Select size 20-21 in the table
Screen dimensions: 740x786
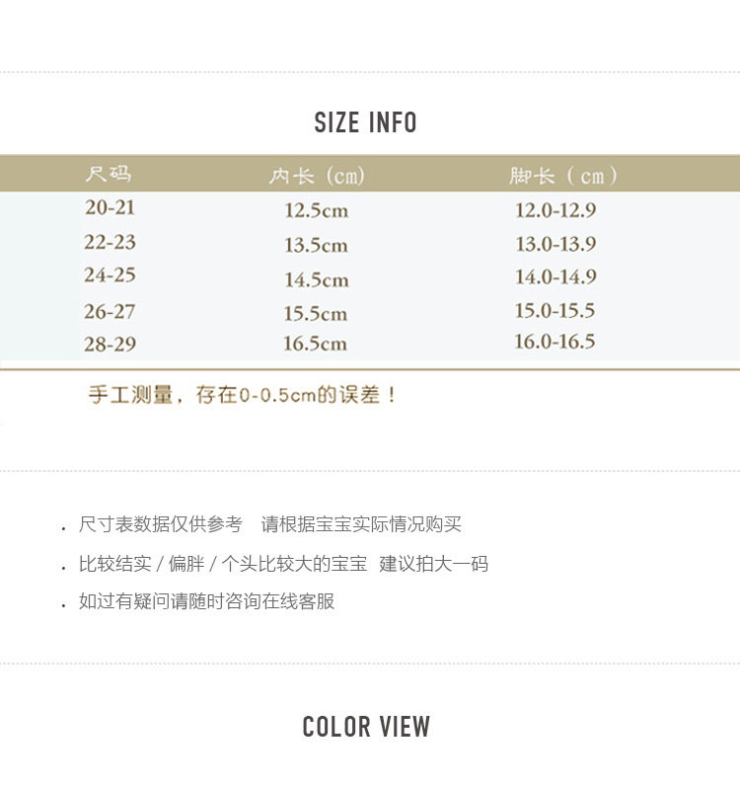[110, 208]
